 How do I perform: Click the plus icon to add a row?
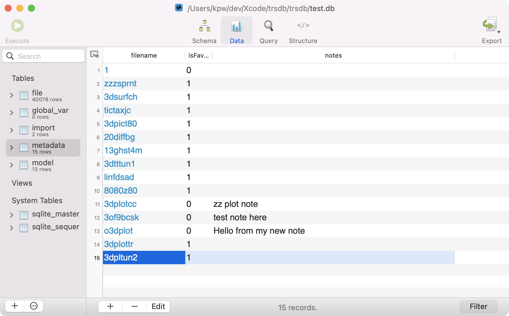coord(110,306)
